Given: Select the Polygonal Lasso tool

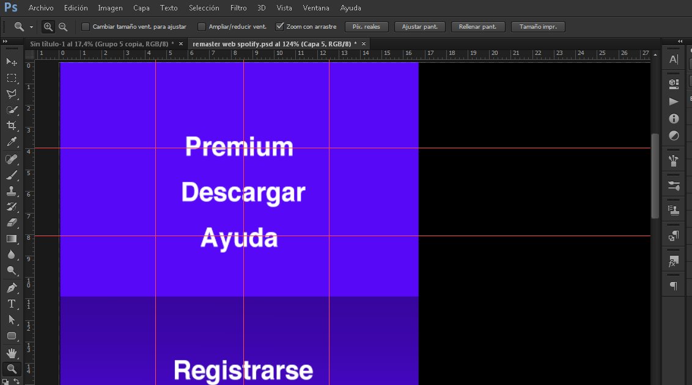Looking at the screenshot, I should click(12, 93).
